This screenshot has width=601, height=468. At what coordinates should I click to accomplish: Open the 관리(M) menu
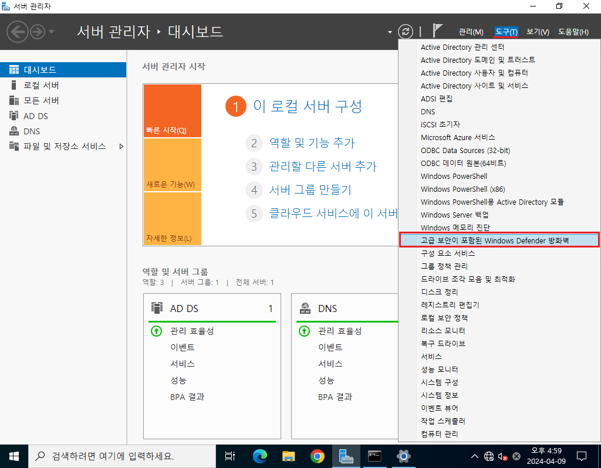[x=471, y=32]
